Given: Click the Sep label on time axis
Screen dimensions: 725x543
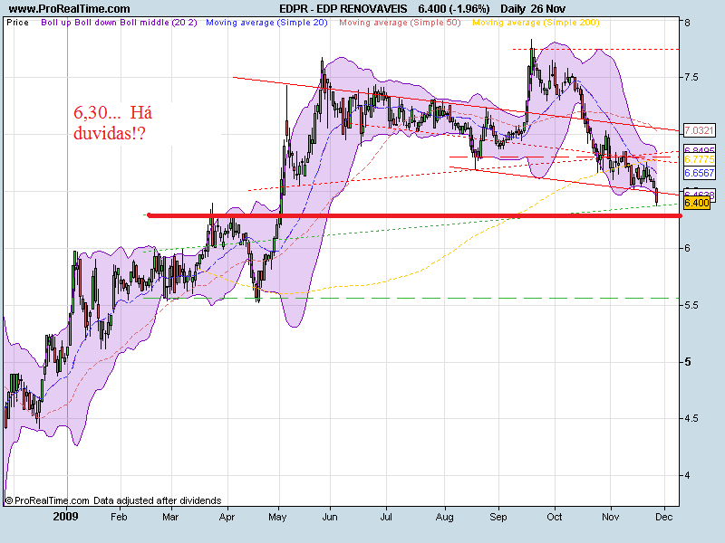Looking at the screenshot, I should 498,517.
